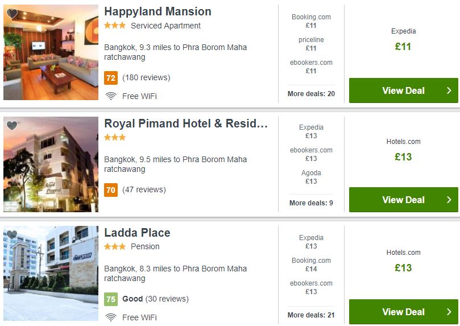View Deal for Happyland Mansion on Expedia
The height and width of the screenshot is (326, 460).
403,90
